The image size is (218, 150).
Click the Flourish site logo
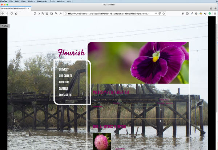point(71,53)
